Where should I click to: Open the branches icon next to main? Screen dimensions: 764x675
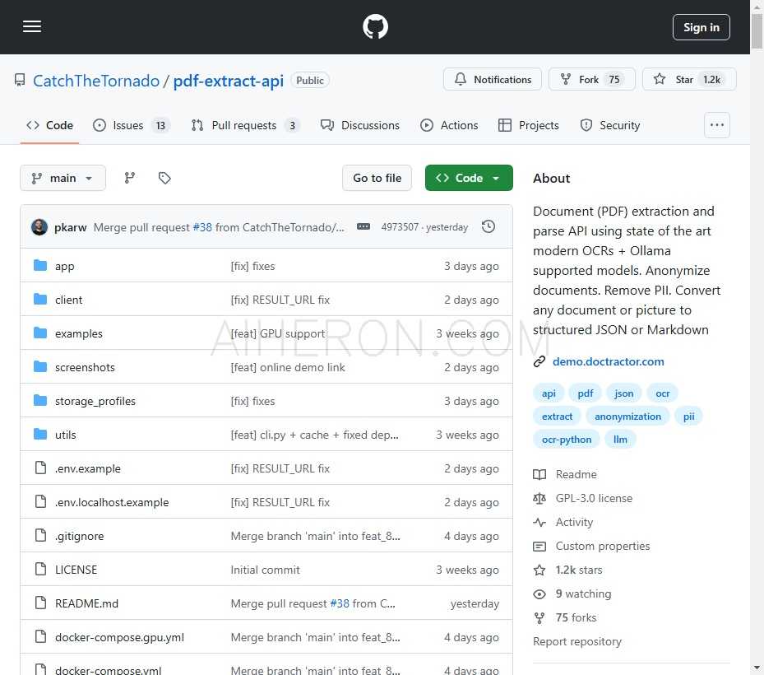[x=130, y=178]
